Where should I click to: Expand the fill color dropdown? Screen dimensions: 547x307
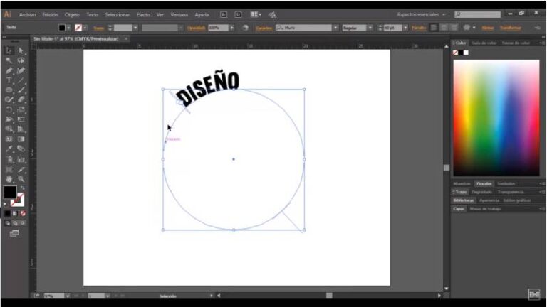point(68,28)
